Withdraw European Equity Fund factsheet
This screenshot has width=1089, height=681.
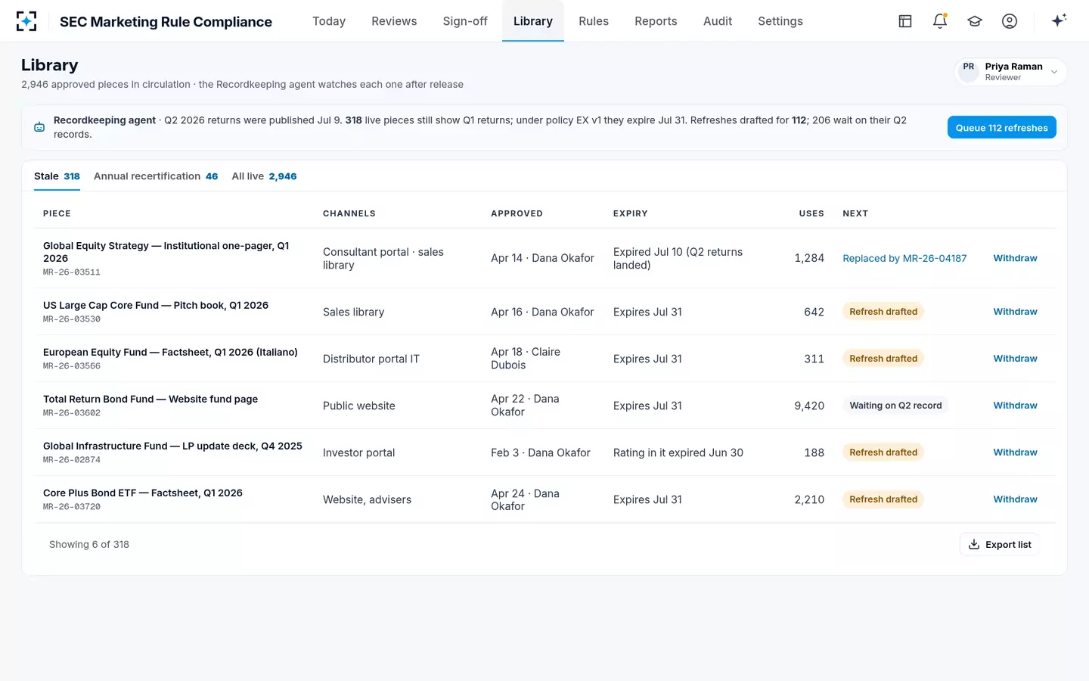pos(1015,359)
